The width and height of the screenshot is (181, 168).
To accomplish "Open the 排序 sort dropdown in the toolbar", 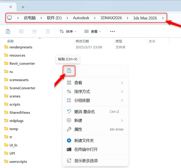I will click(x=68, y=31).
